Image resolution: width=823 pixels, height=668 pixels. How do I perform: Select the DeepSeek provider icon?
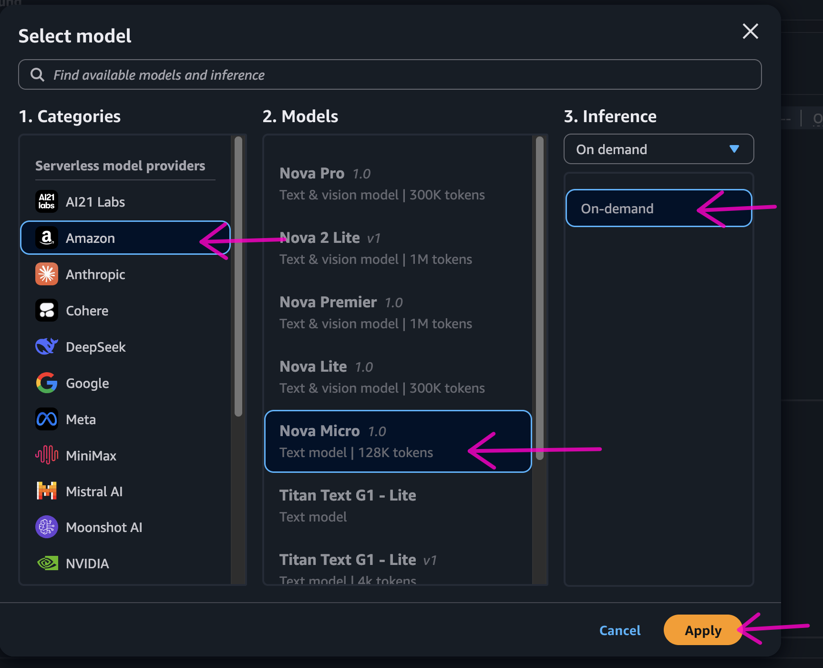click(x=46, y=346)
